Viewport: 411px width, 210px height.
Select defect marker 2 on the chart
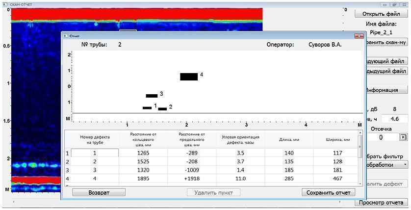point(162,109)
